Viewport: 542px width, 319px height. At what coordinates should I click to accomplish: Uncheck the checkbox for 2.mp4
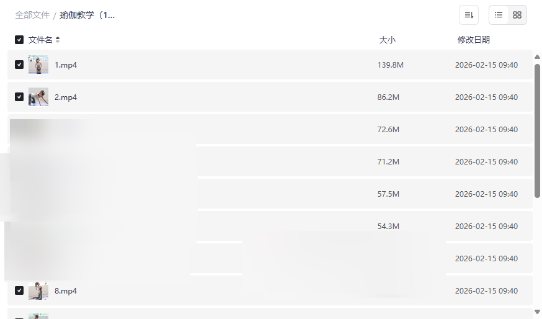click(x=19, y=97)
